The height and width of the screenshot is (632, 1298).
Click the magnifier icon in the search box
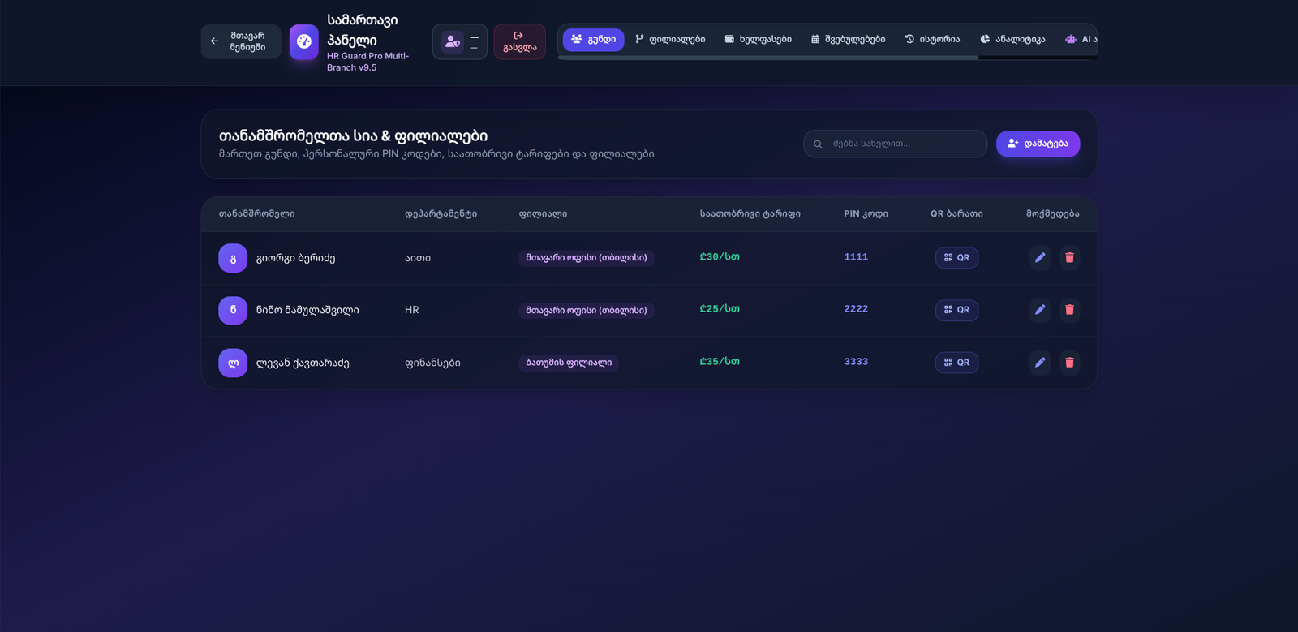818,144
